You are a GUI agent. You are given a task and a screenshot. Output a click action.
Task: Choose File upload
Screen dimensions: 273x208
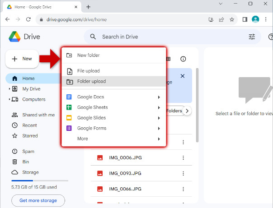114,71
